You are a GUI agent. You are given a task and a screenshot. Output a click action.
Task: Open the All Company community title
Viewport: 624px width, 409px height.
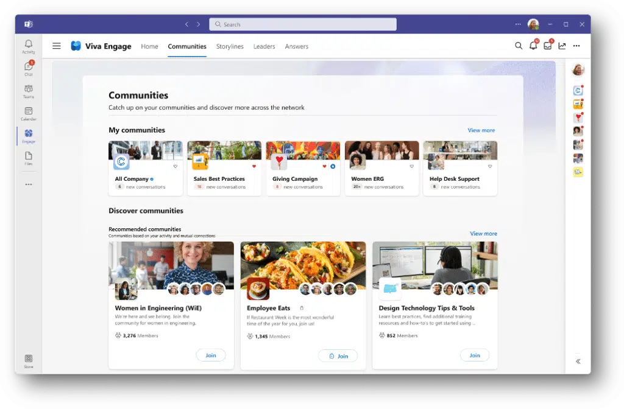[132, 179]
